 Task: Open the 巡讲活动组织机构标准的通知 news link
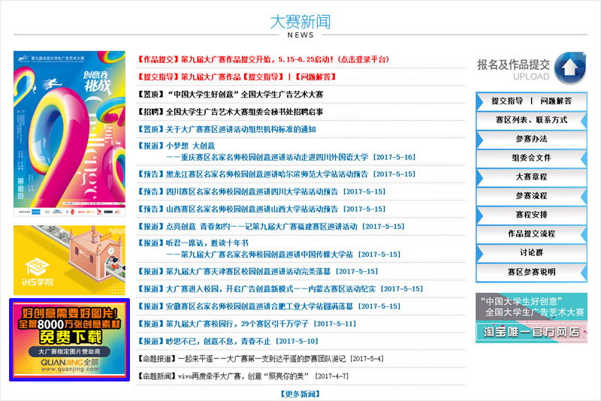(x=227, y=129)
